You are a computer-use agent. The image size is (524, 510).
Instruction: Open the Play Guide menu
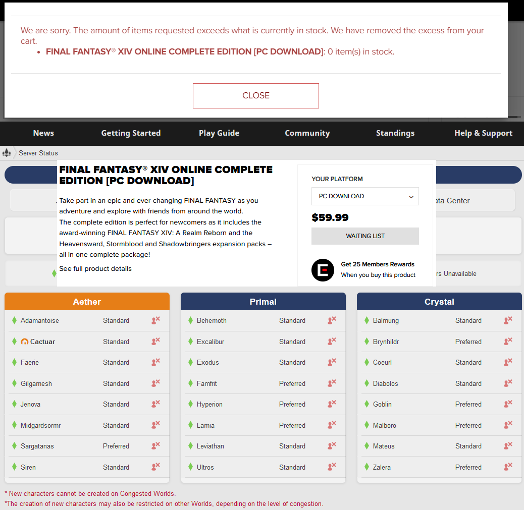[219, 133]
